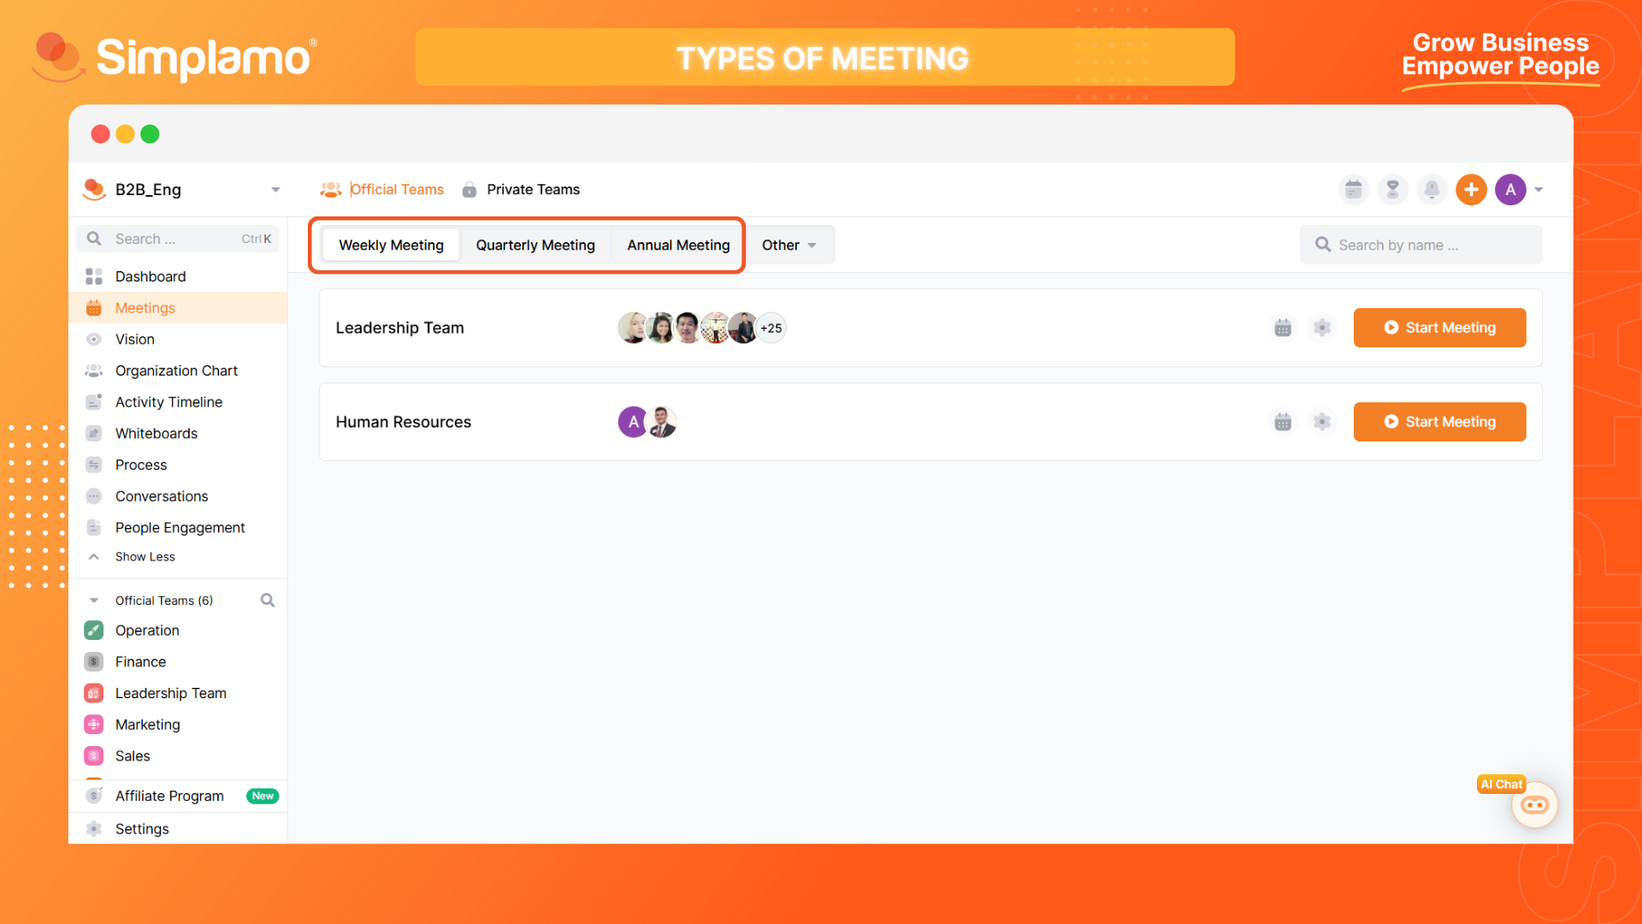Viewport: 1642px width, 924px height.
Task: Click Leadership Team row calendar icon
Action: coord(1283,328)
